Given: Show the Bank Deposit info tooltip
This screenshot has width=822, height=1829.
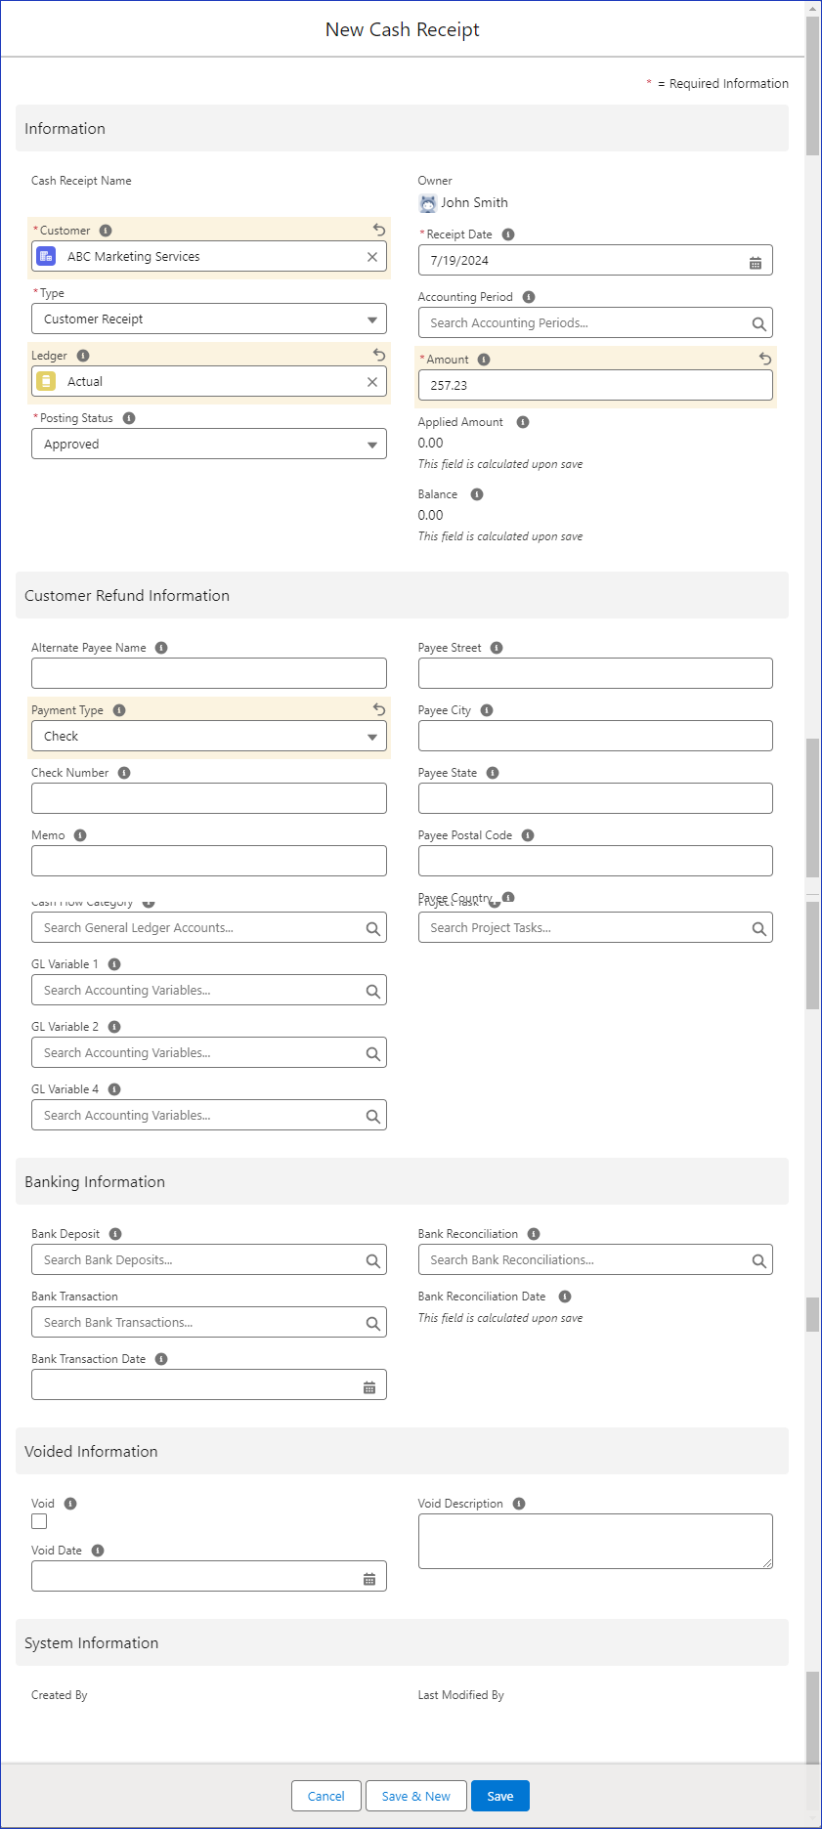Looking at the screenshot, I should [115, 1234].
